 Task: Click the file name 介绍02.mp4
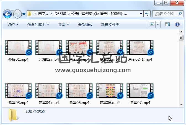[x=49, y=59]
